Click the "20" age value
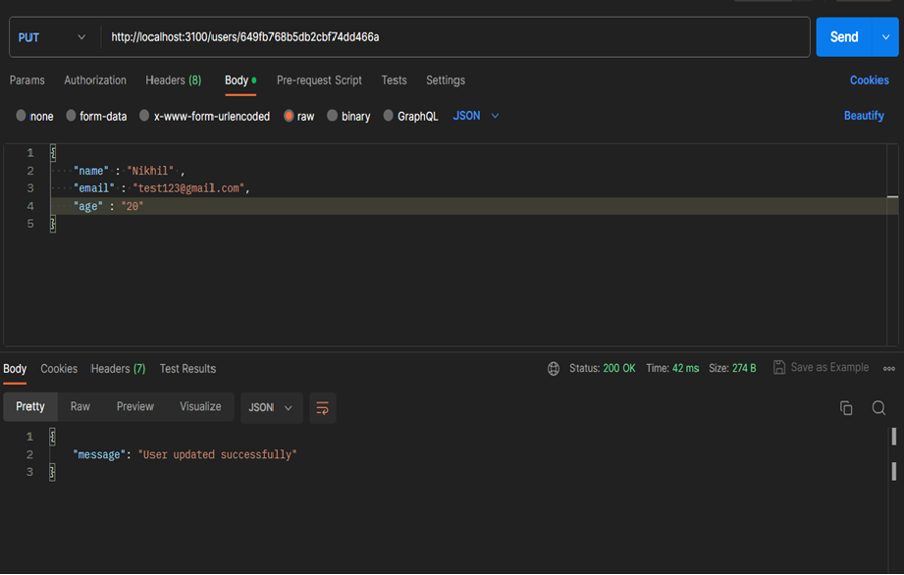This screenshot has height=575, width=904. tap(133, 206)
